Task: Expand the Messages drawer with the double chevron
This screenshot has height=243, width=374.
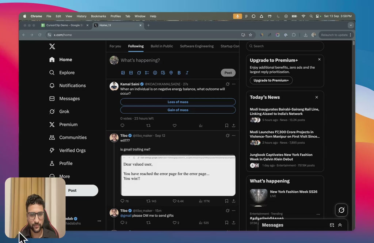Action: [x=340, y=225]
